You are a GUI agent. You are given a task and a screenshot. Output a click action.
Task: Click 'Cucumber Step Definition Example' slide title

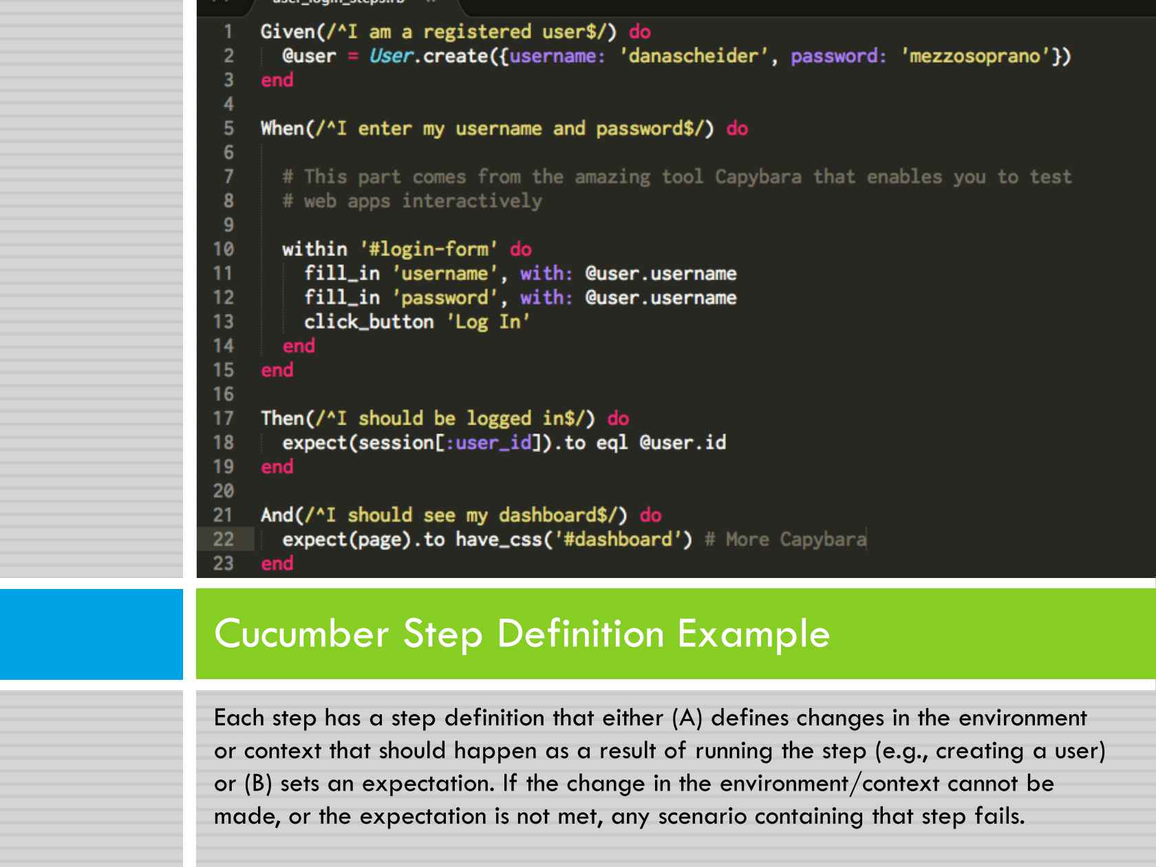[x=522, y=634]
